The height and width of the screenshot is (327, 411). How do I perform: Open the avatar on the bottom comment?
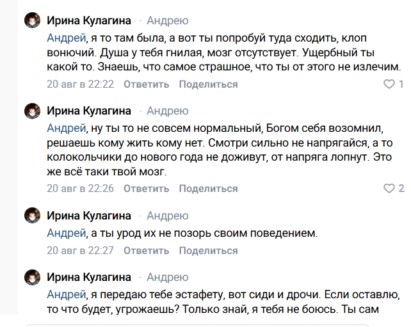(32, 277)
